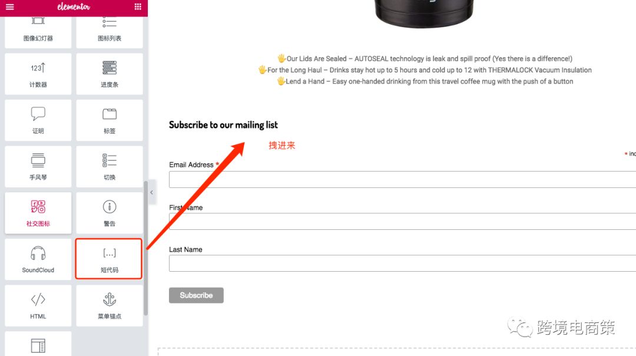
Task: Click the Alert widget (警告)
Action: 110,213
